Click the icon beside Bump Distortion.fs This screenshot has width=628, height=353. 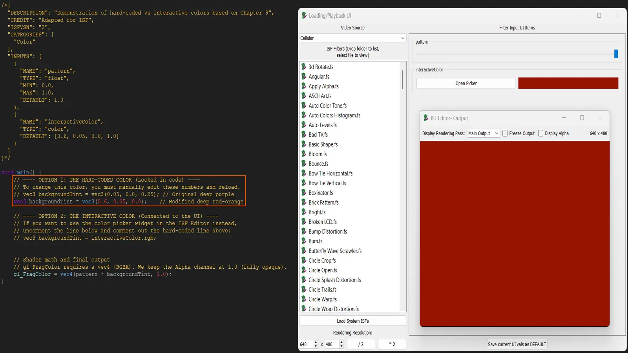tap(304, 231)
